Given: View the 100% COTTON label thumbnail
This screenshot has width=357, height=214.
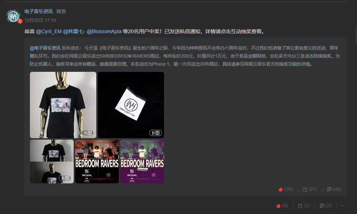Looking at the screenshot, I should click(x=131, y=105).
